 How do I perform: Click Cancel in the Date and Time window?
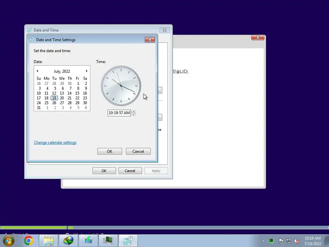point(130,170)
